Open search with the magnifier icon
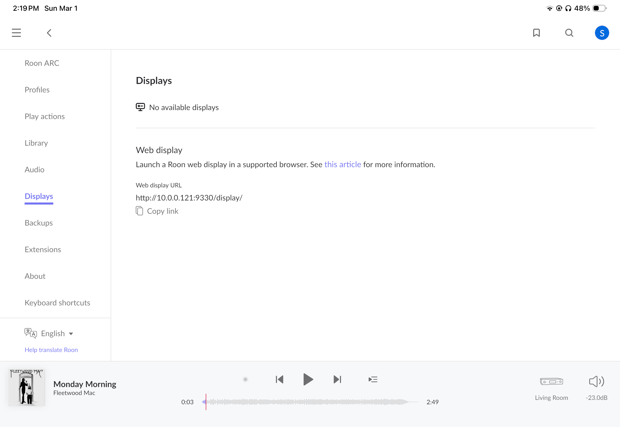This screenshot has height=427, width=620. pyautogui.click(x=569, y=33)
